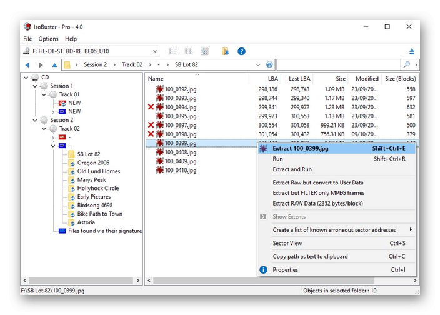Image resolution: width=440 pixels, height=315 pixels.
Task: Click the Oregon 2006 folder icon
Action: pyautogui.click(x=71, y=163)
